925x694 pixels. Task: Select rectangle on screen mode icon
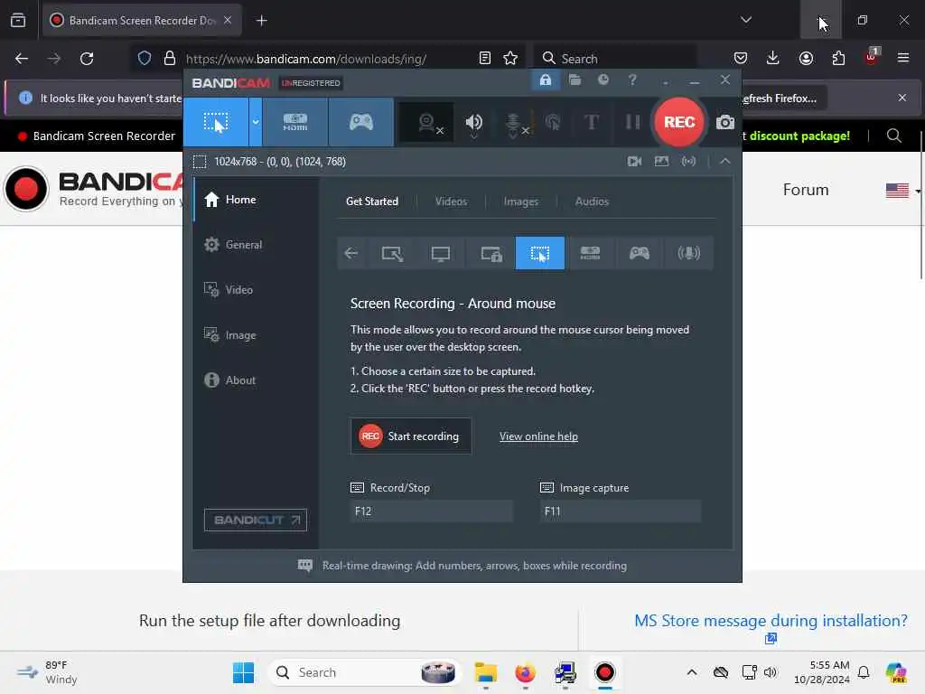[x=392, y=253]
